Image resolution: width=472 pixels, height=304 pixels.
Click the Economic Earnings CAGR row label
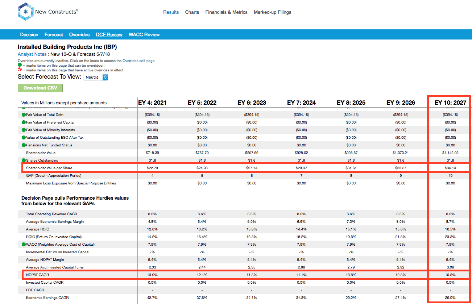(x=47, y=297)
